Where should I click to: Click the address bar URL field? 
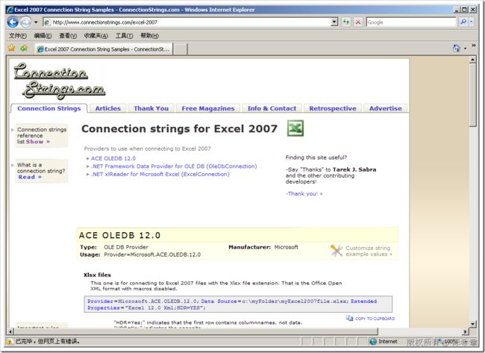pos(187,22)
